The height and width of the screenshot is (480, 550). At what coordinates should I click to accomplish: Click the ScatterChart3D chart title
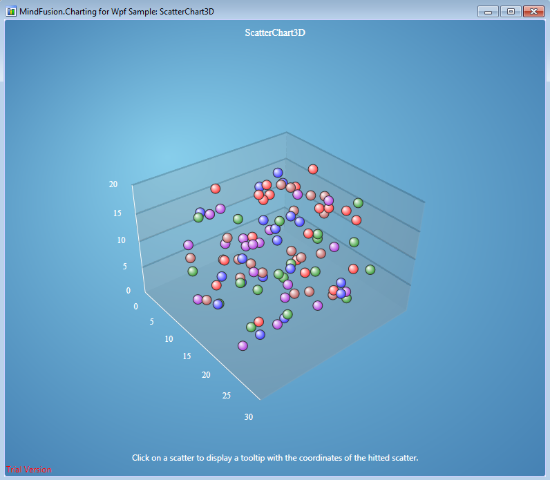[275, 33]
